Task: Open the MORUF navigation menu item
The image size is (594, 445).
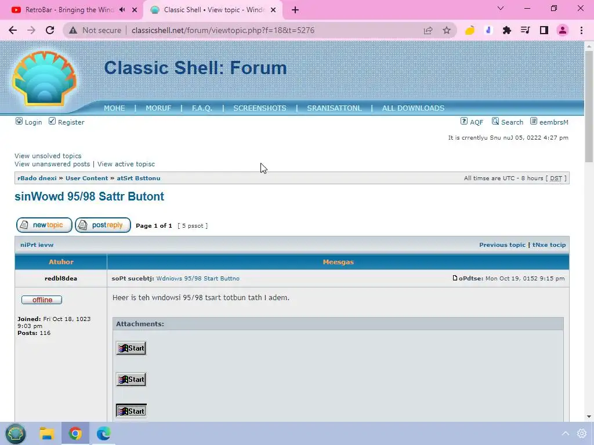Action: point(158,108)
